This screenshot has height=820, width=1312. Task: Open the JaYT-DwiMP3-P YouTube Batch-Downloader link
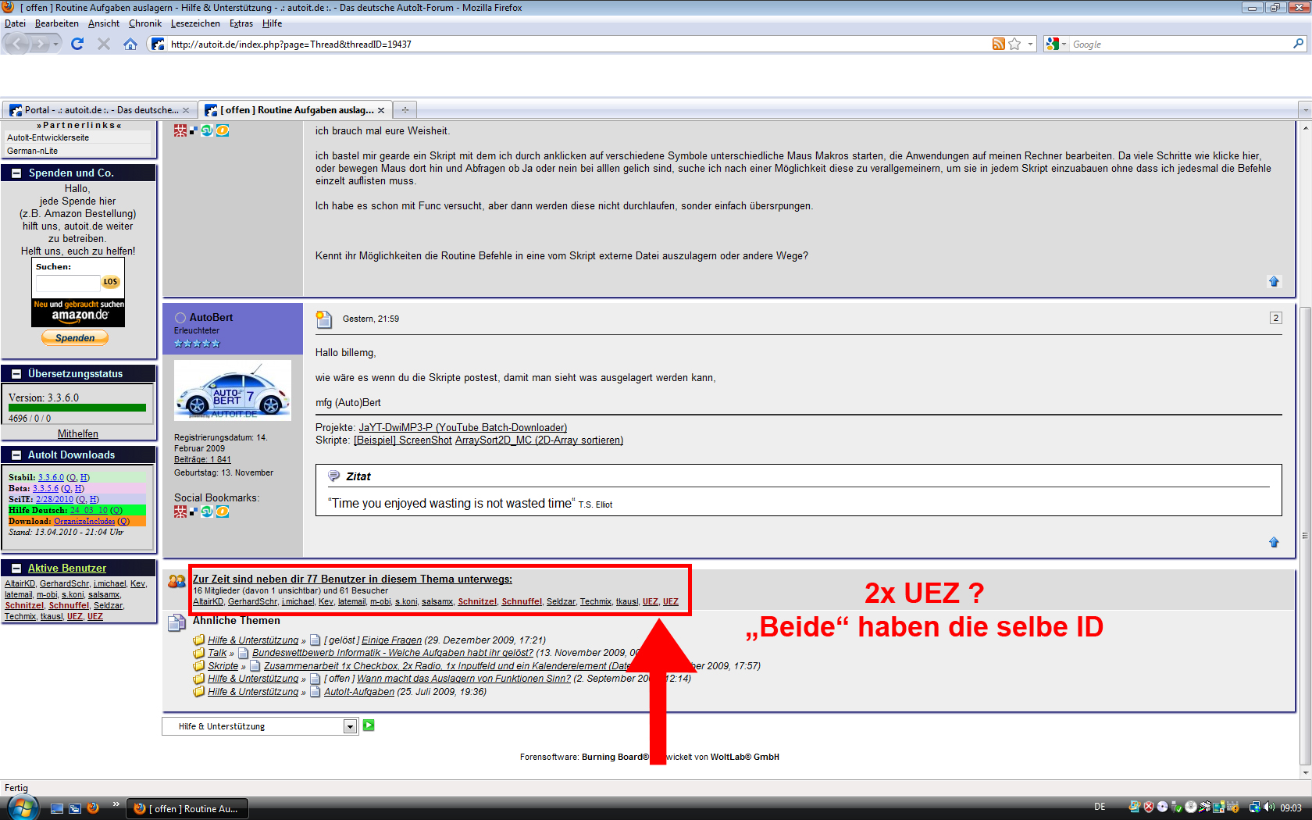tap(462, 427)
